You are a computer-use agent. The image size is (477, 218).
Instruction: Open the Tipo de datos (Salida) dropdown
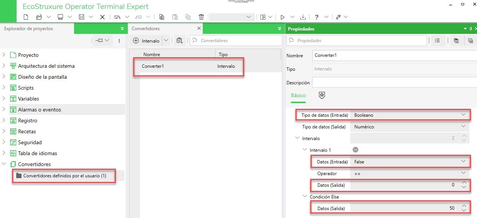tap(463, 127)
